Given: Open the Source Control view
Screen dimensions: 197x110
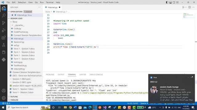Looking at the screenshot, I should (x=4, y=23).
